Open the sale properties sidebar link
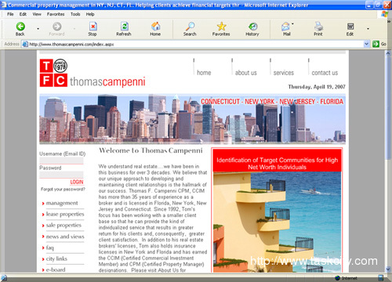Image resolution: width=392 pixels, height=282 pixels. [x=64, y=225]
